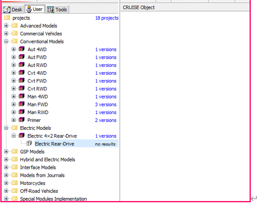Expand the Interface Models folder
257x203 pixels.
point(6,167)
